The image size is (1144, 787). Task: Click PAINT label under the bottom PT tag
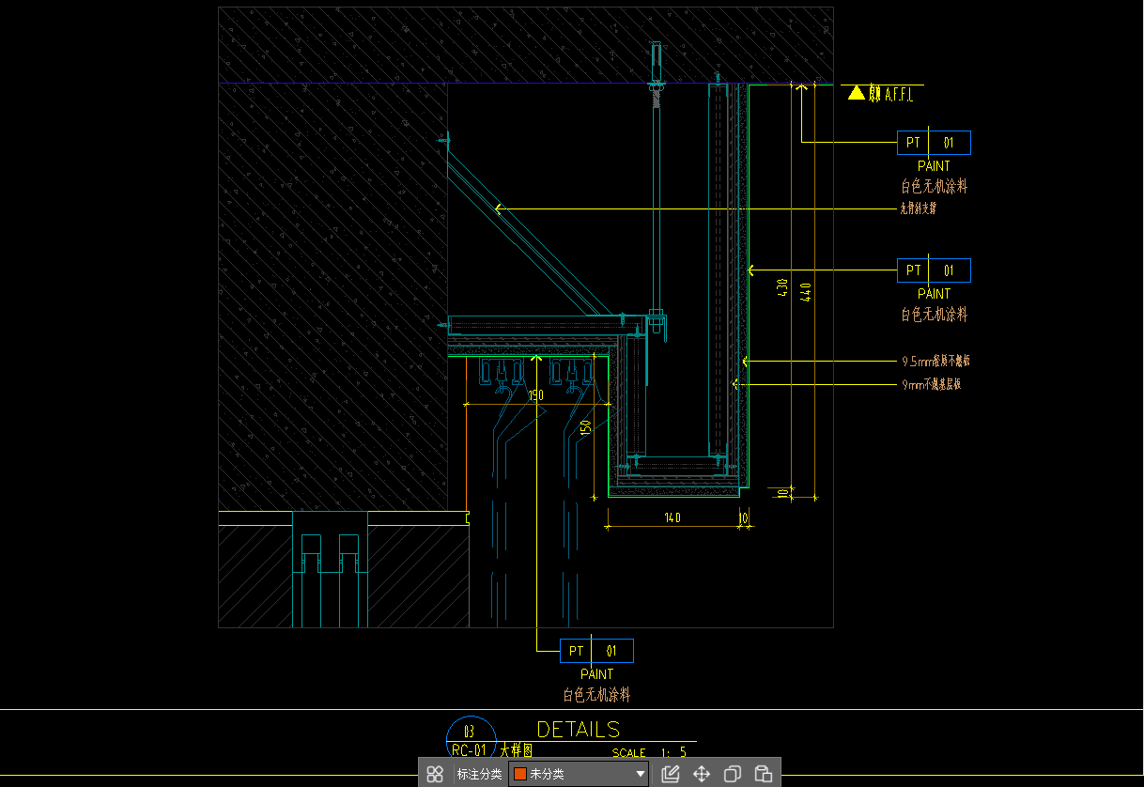596,674
